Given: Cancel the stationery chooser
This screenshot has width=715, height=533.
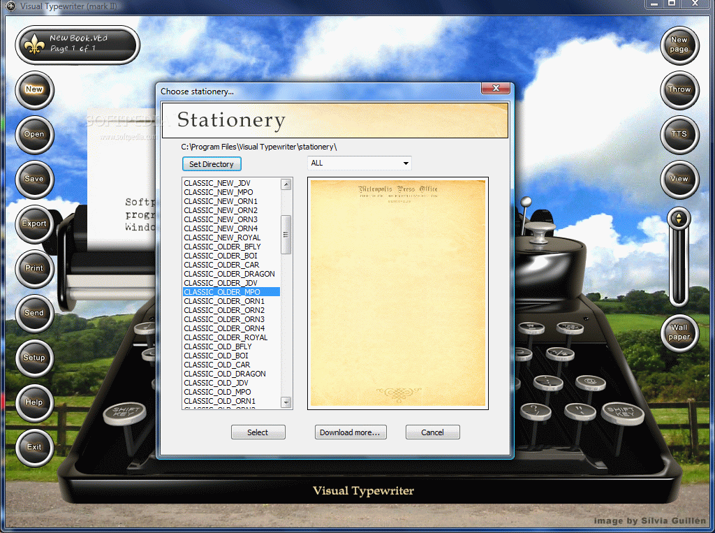Looking at the screenshot, I should click(x=432, y=432).
